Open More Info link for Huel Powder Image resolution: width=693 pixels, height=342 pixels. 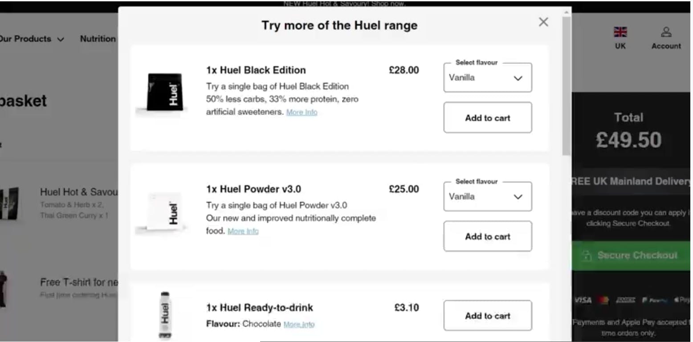coord(243,231)
